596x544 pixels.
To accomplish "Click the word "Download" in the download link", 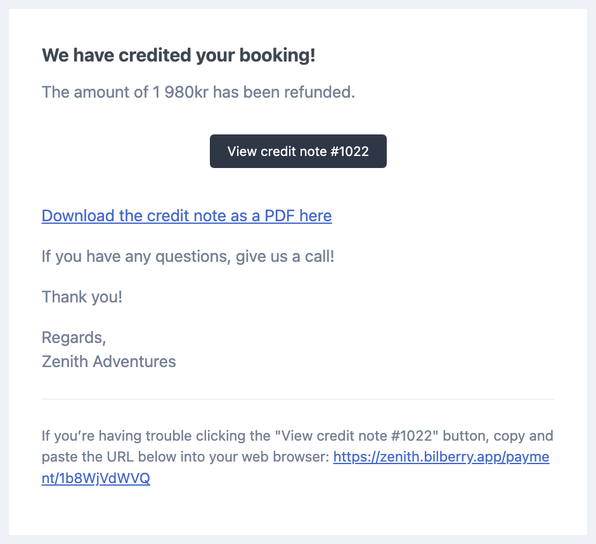I will (78, 216).
